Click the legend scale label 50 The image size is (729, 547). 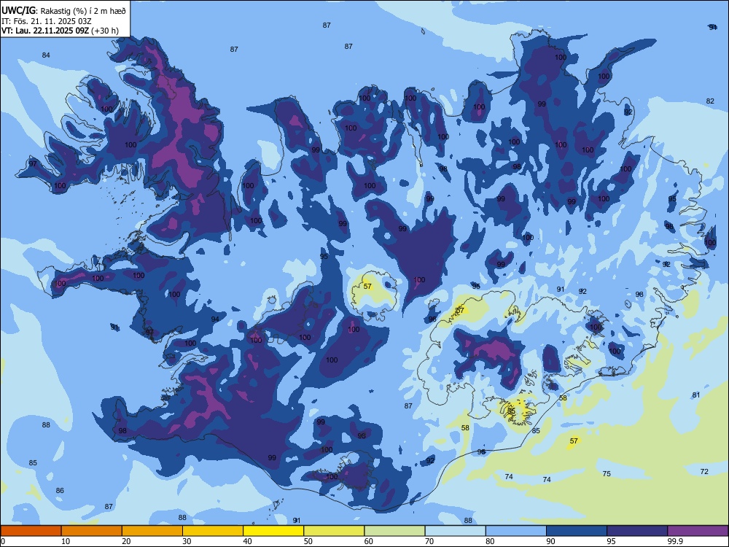[x=308, y=541]
